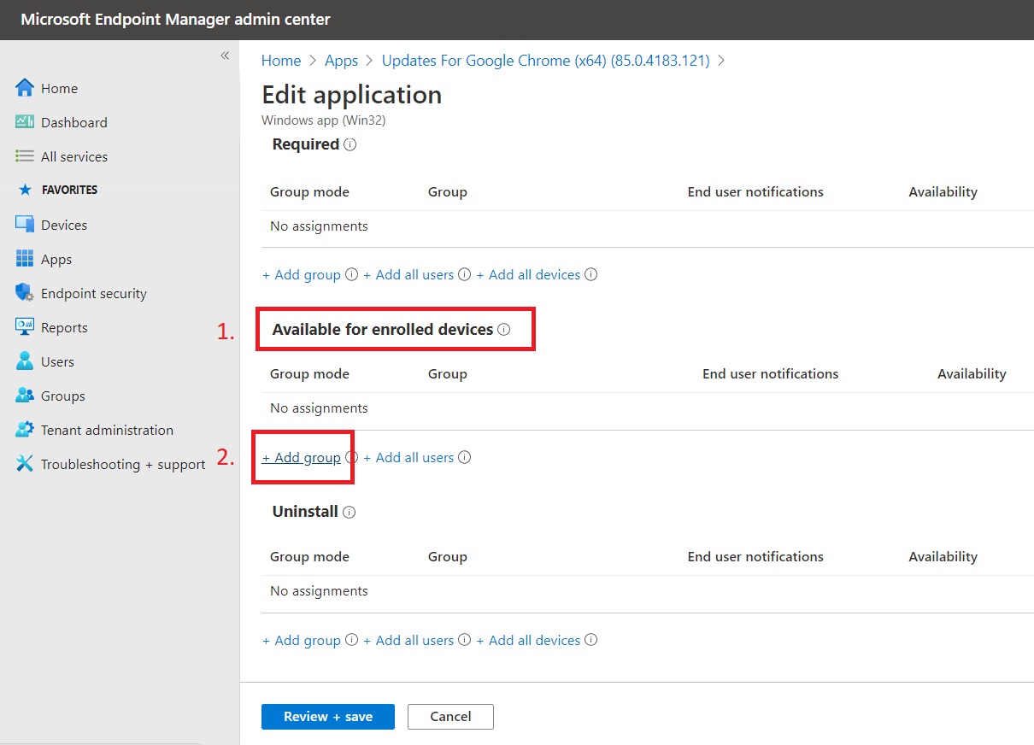Click the Home breadcrumb link

[281, 61]
